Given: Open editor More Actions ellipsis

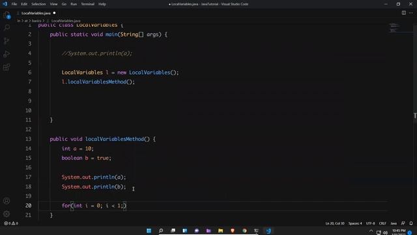Looking at the screenshot, I should coord(411,13).
